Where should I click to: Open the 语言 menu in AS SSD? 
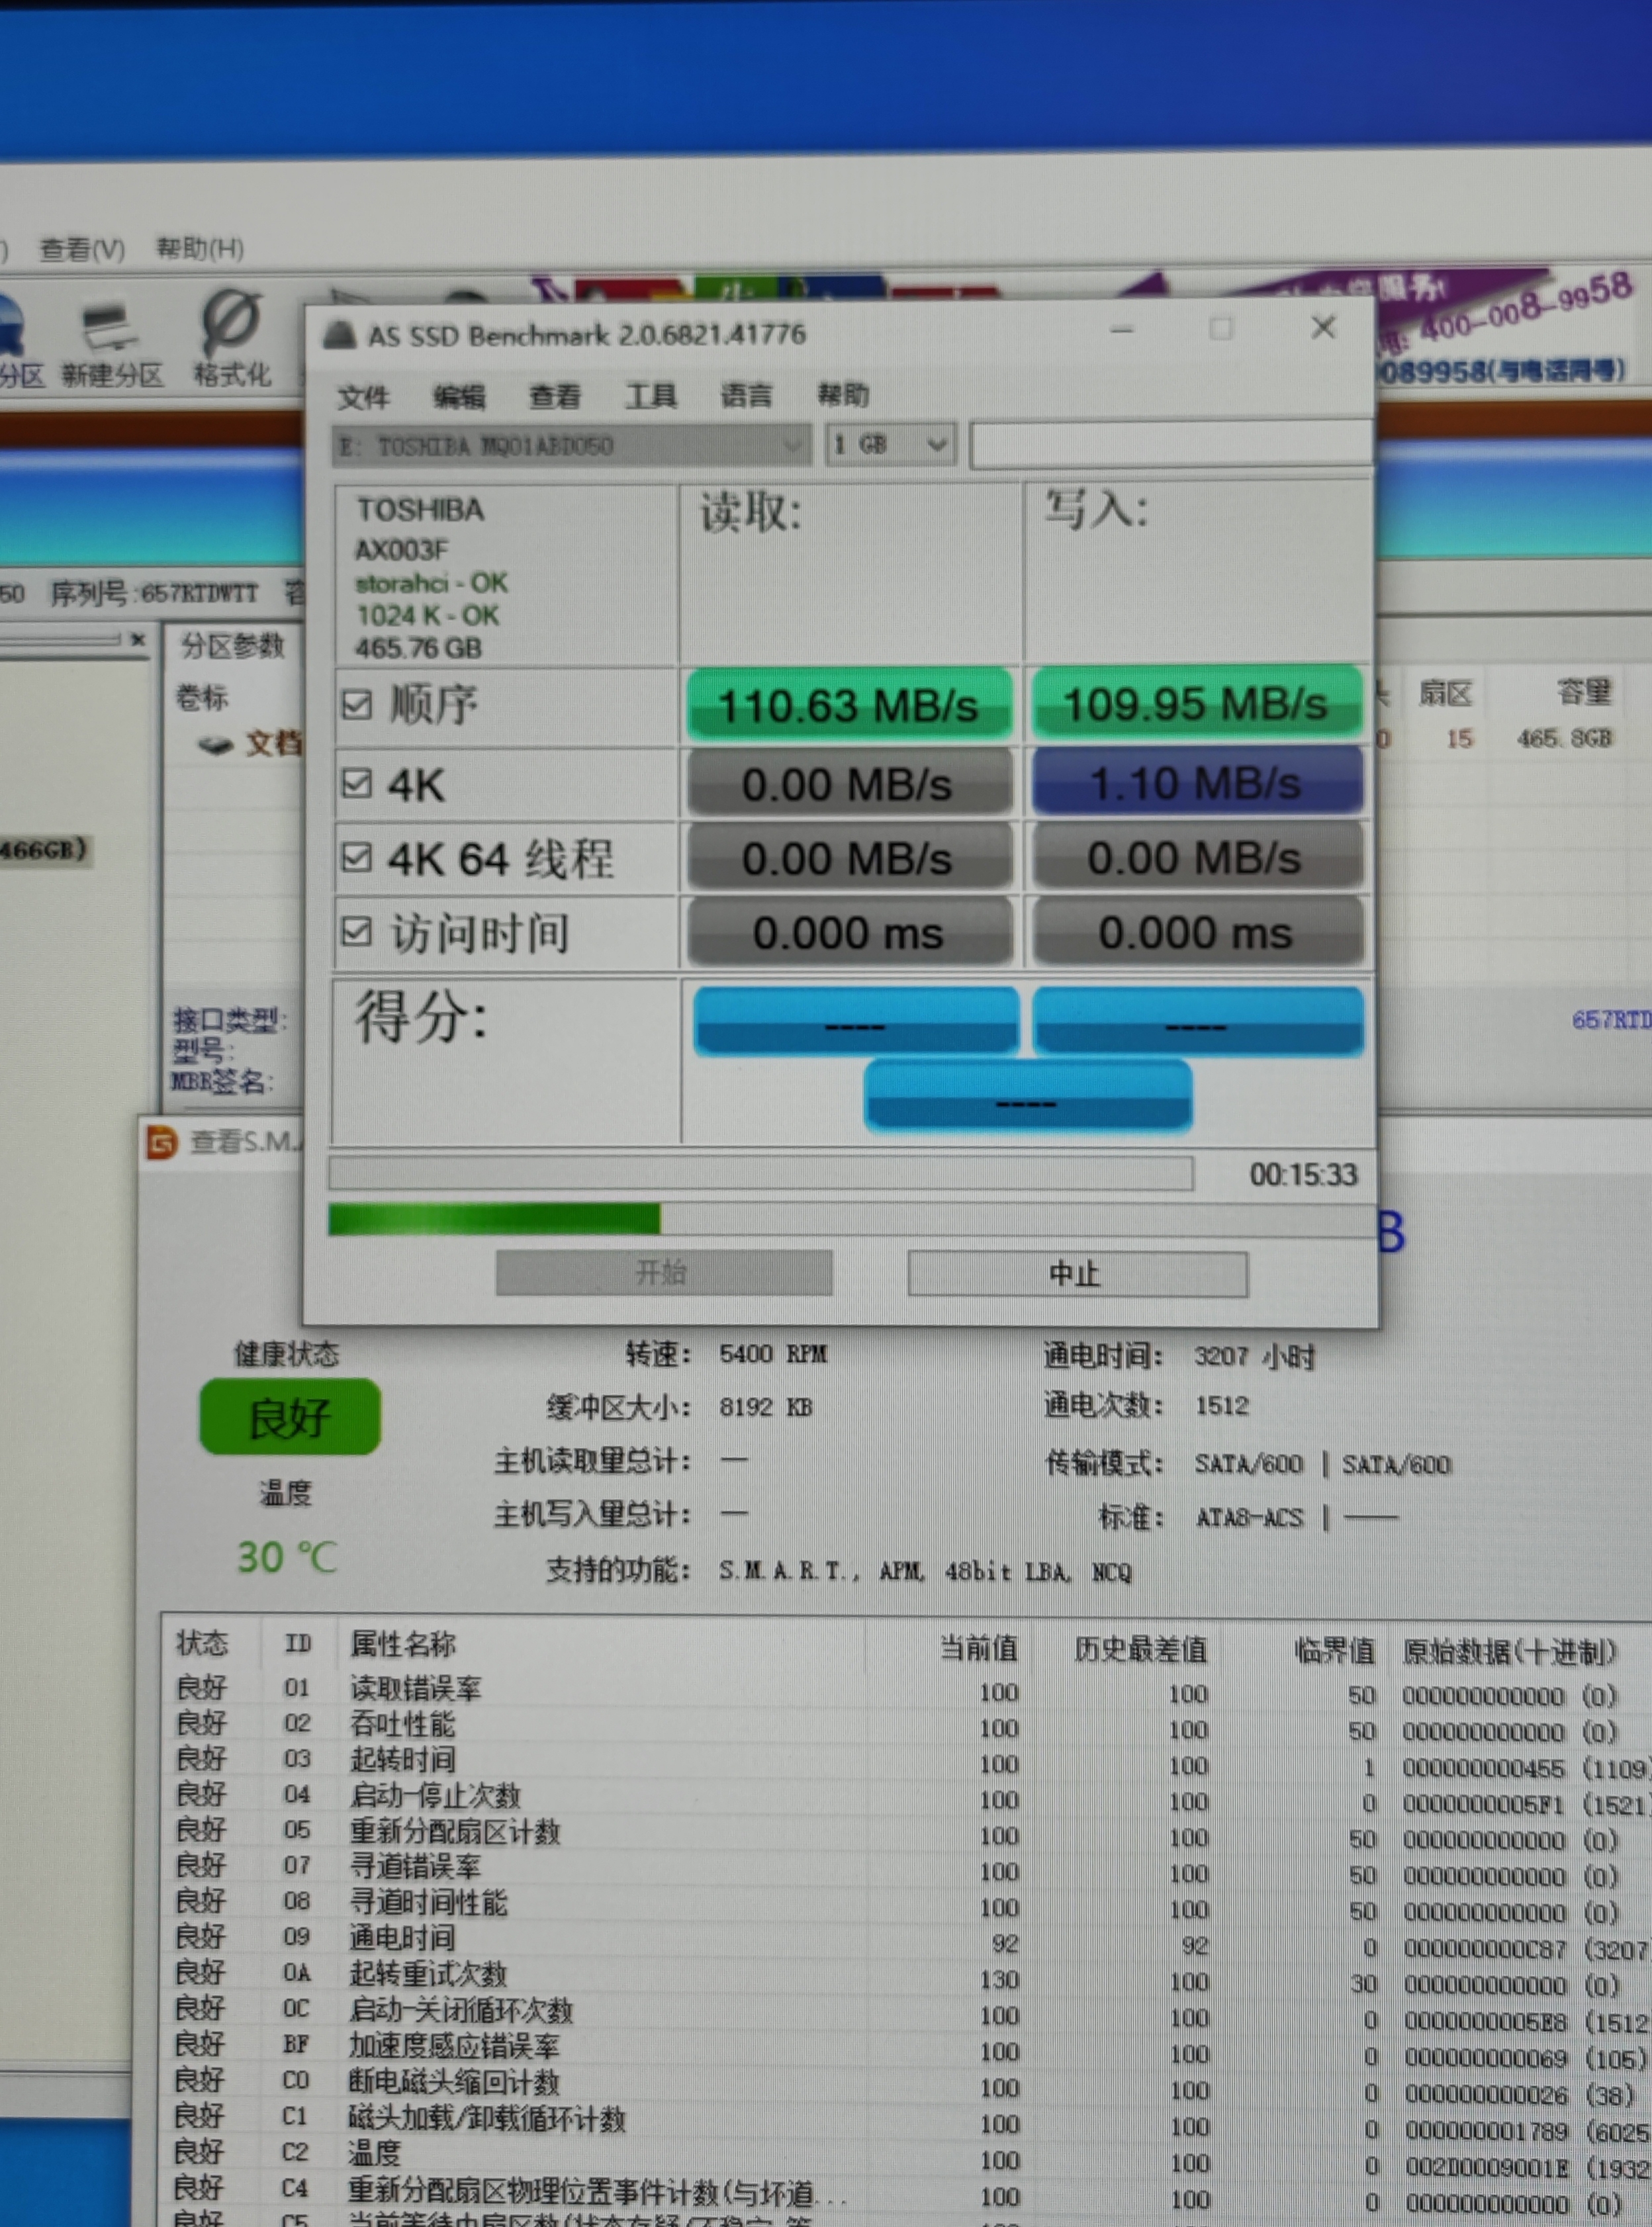click(x=747, y=396)
